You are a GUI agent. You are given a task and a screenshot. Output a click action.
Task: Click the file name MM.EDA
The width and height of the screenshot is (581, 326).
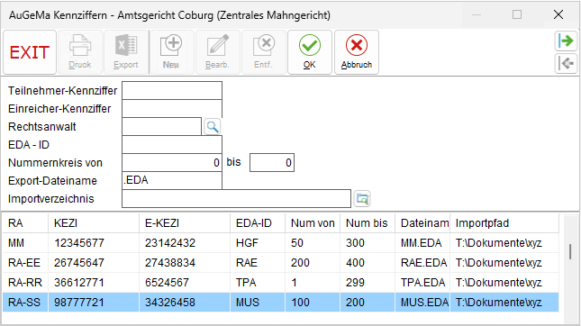(421, 243)
